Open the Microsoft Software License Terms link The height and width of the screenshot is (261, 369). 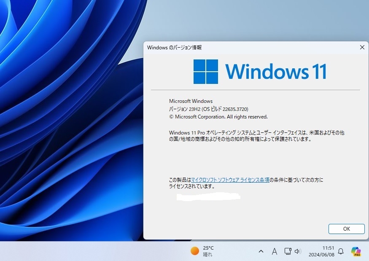230,180
